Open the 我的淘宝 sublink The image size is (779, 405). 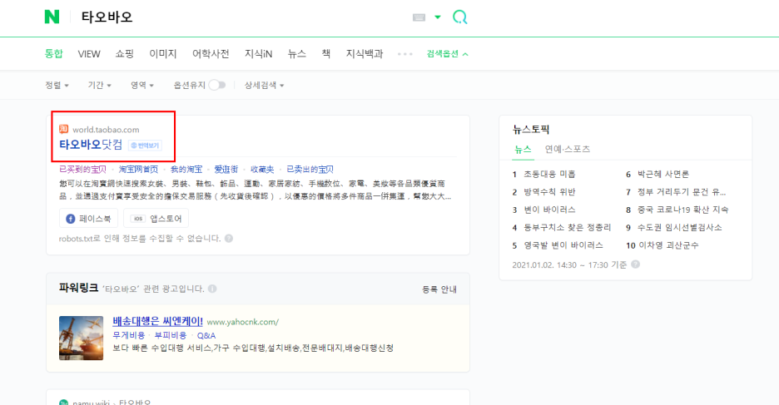tap(186, 170)
